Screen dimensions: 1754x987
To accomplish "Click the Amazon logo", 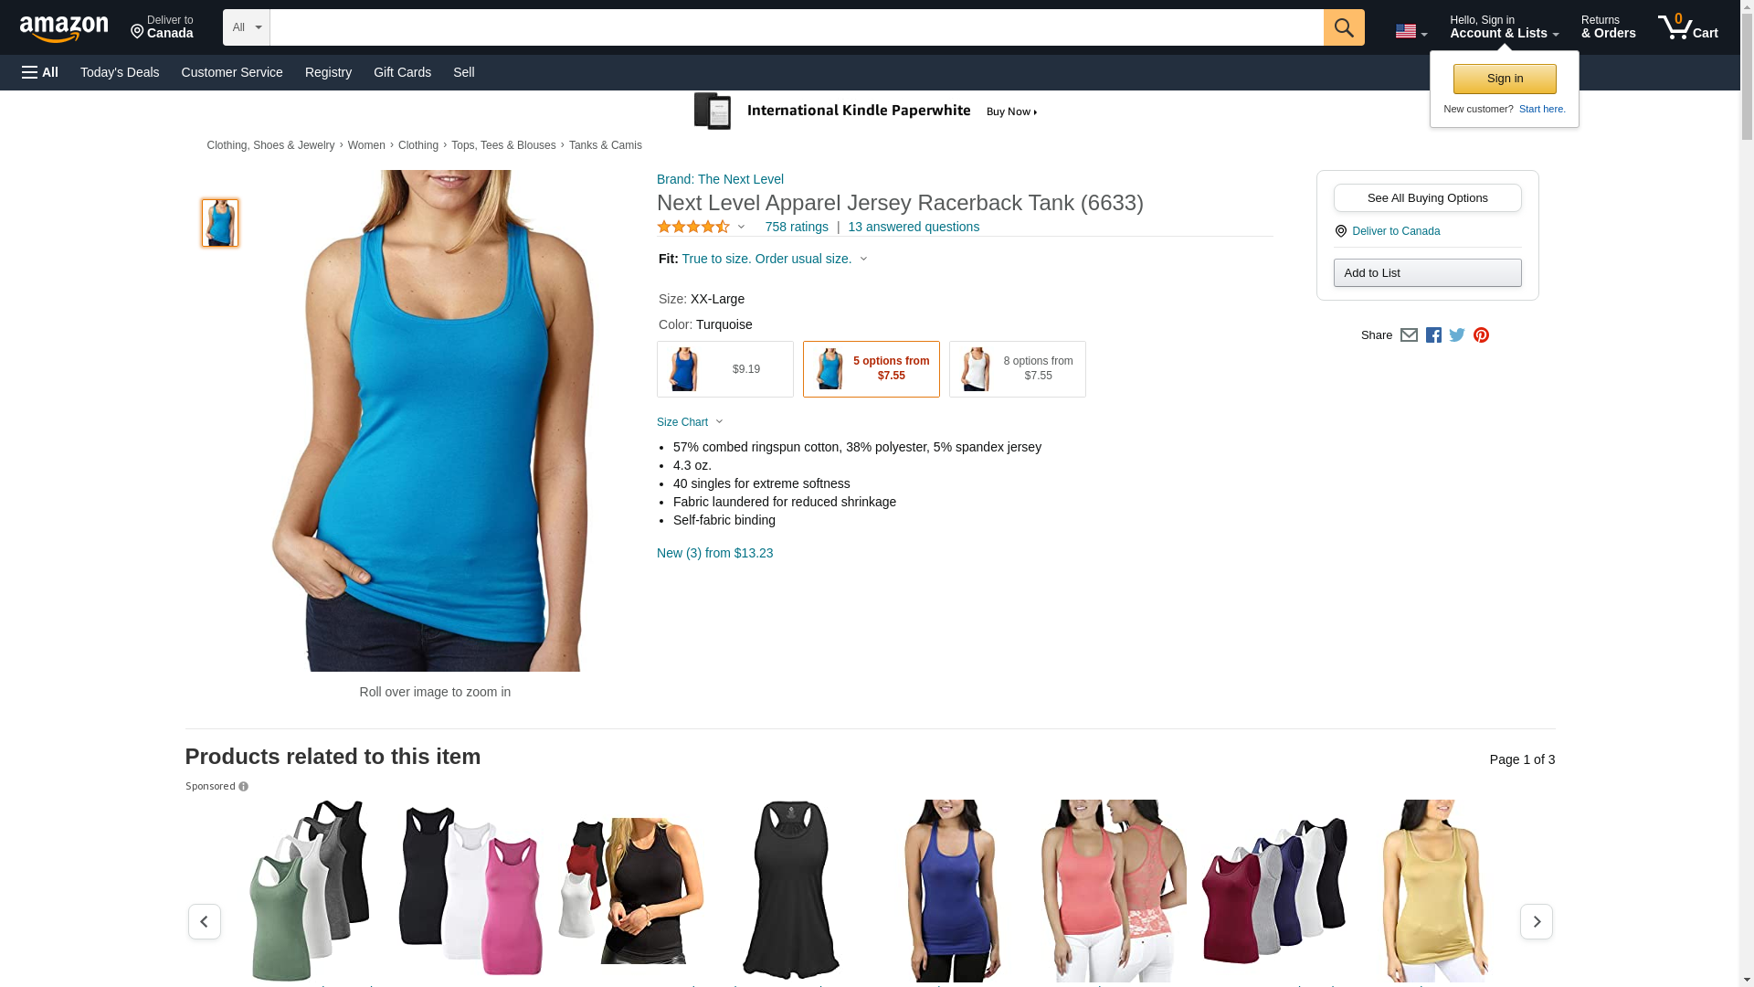I will (x=64, y=29).
